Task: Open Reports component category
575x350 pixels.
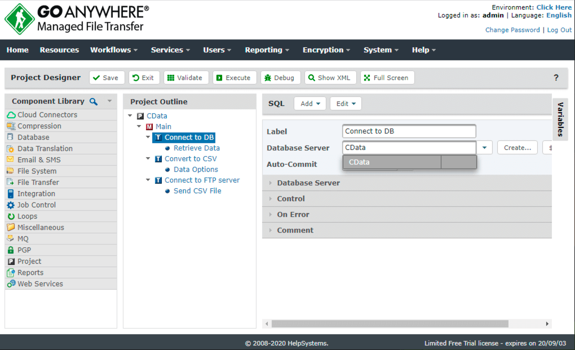Action: (x=61, y=273)
